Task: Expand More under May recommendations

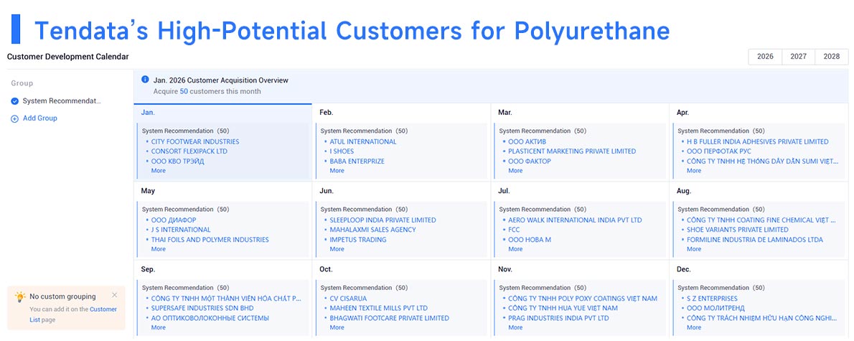Action: [x=159, y=250]
